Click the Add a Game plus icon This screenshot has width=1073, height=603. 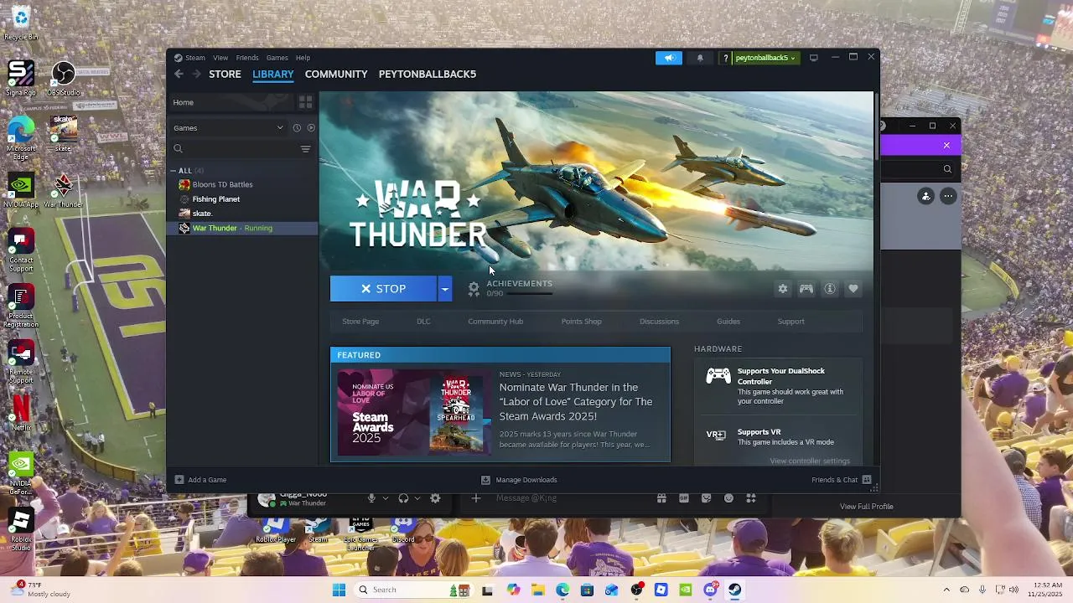pyautogui.click(x=179, y=480)
